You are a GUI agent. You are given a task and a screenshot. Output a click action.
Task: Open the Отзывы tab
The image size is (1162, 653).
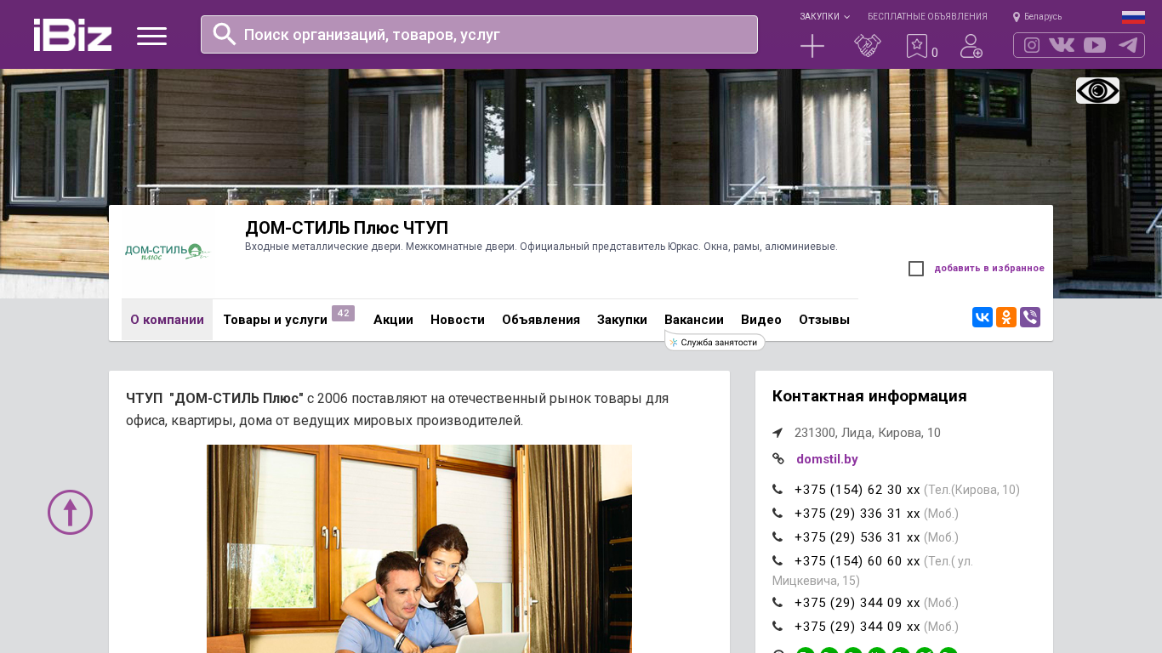[x=824, y=320]
